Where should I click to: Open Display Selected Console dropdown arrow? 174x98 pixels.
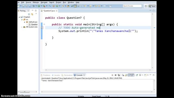tap(142, 75)
